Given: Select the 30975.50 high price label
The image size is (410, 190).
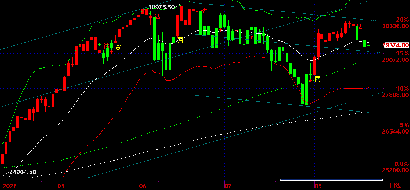Looking at the screenshot, I should [x=161, y=7].
